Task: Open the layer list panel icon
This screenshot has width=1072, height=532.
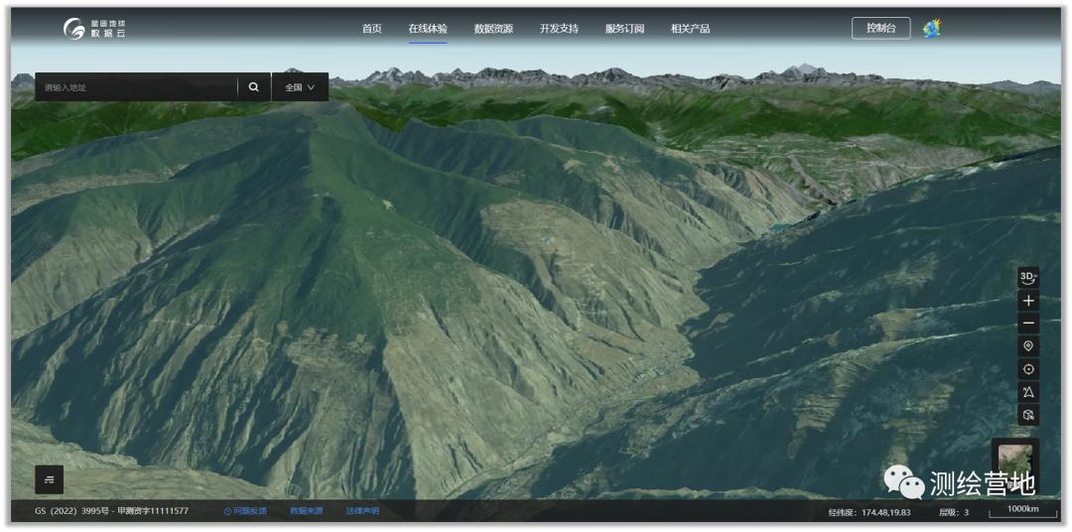Action: [49, 479]
